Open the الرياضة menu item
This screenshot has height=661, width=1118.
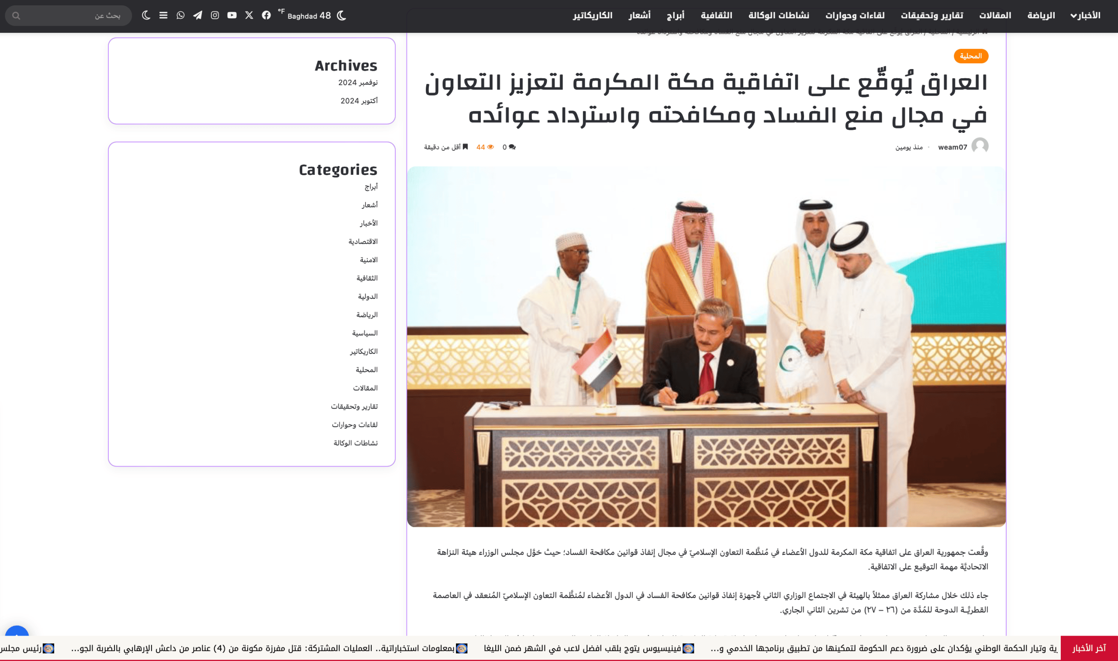(x=1041, y=15)
